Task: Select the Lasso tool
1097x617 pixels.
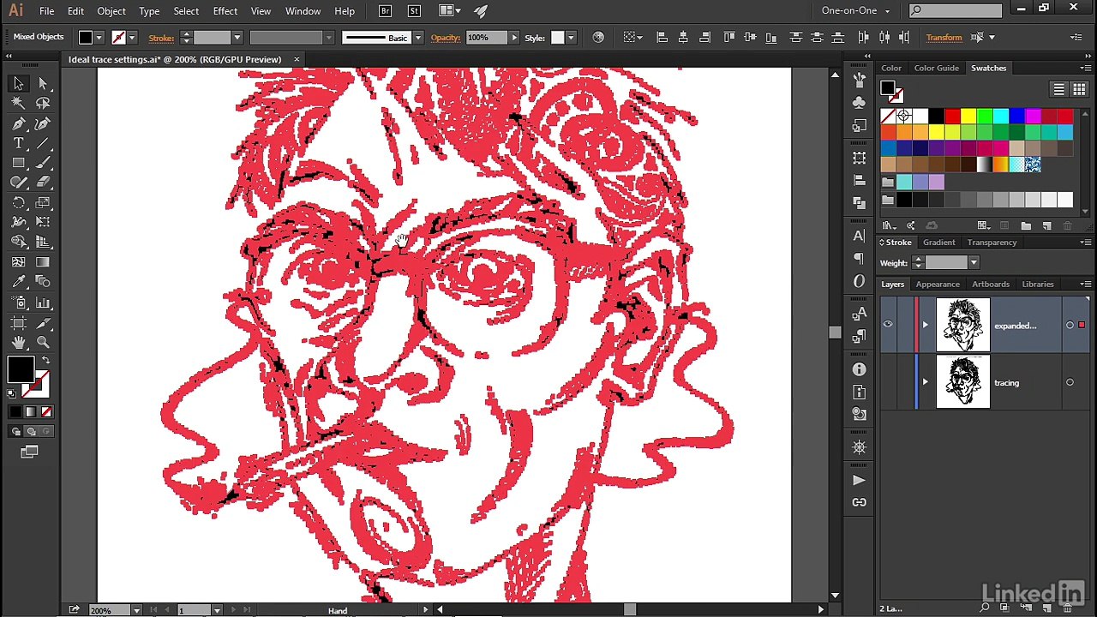Action: [43, 103]
